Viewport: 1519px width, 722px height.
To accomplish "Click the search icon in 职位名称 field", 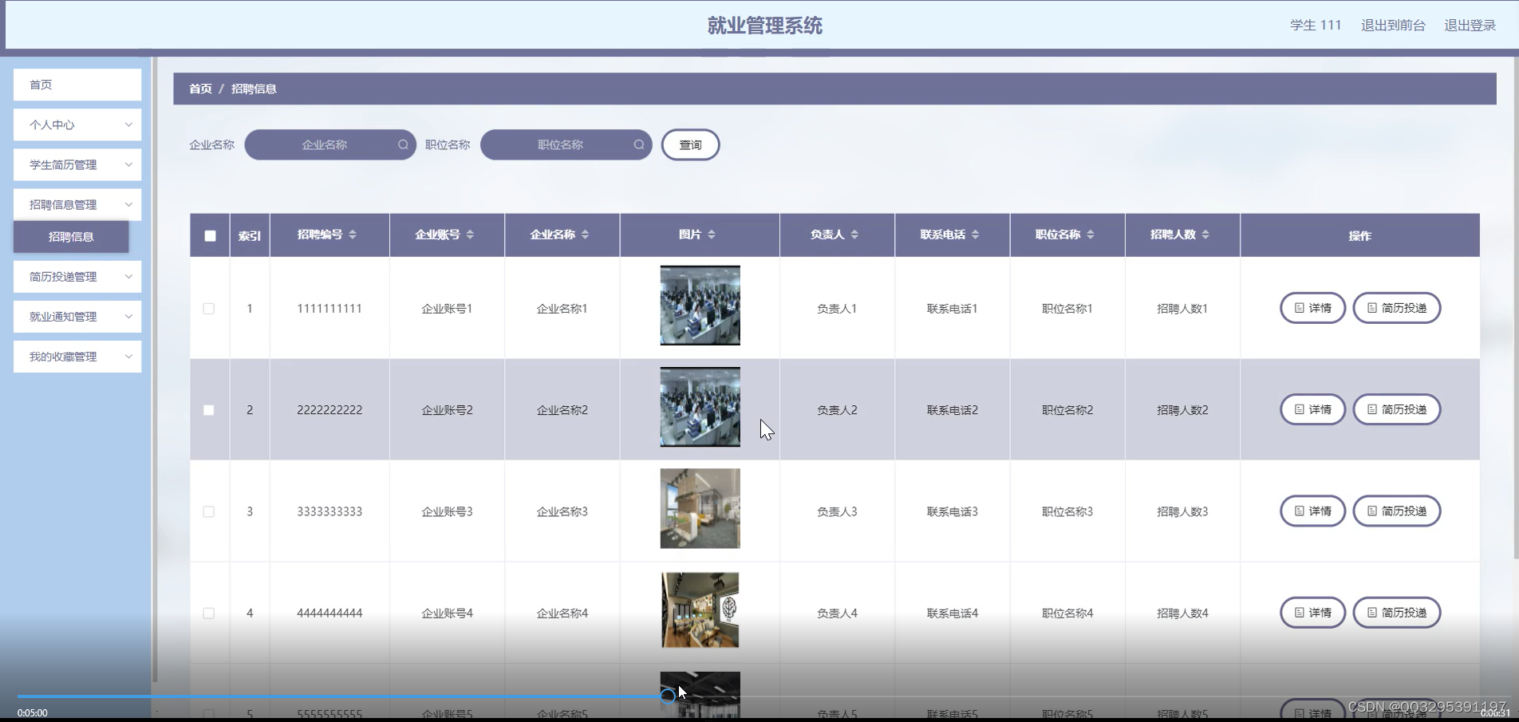I will click(x=639, y=144).
